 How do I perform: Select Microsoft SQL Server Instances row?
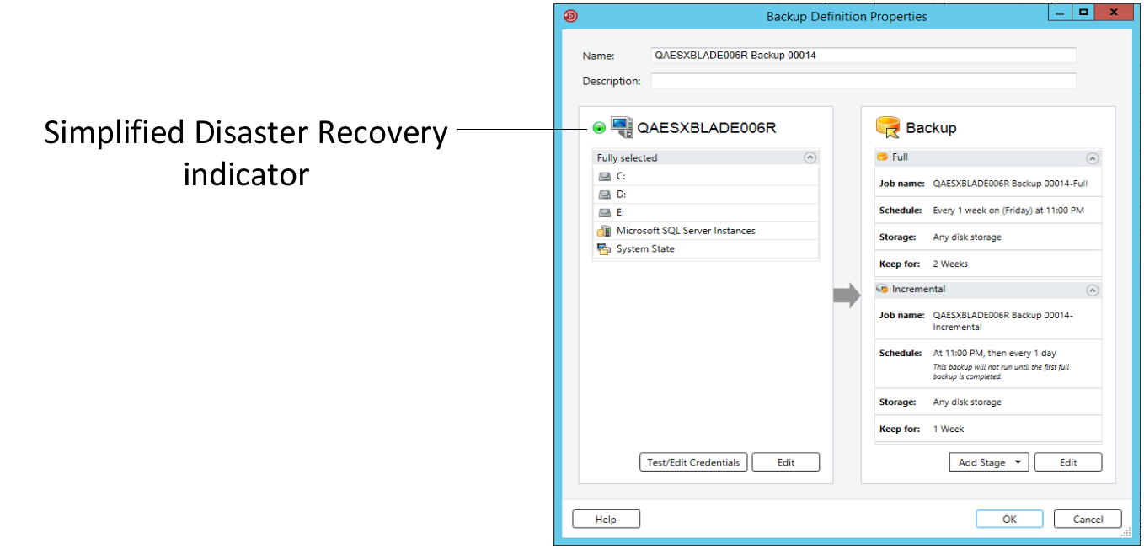pos(706,231)
